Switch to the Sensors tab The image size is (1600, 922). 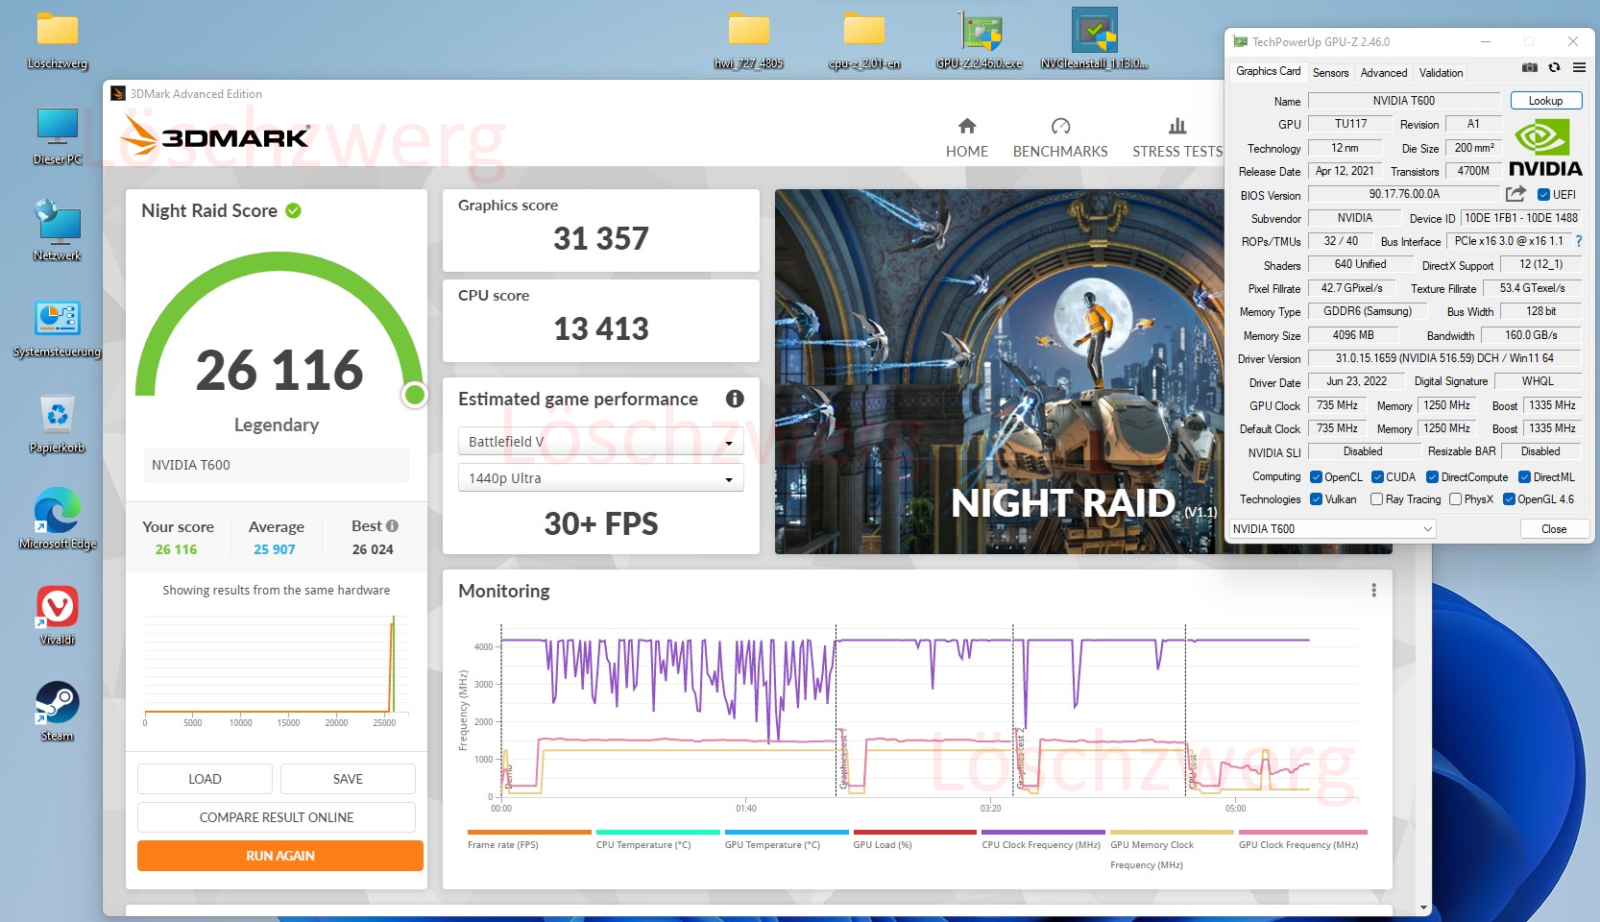tap(1330, 73)
